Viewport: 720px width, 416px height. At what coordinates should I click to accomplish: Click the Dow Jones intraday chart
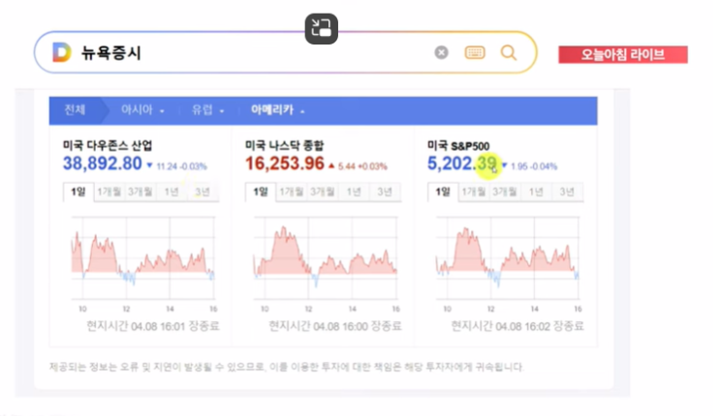coord(142,257)
